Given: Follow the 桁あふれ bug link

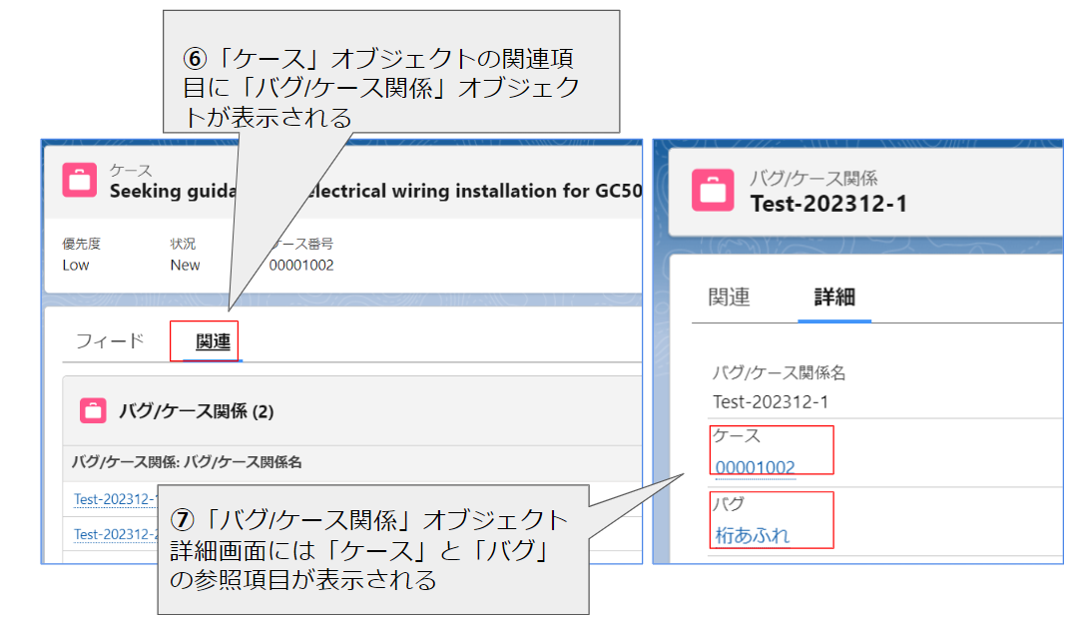Looking at the screenshot, I should click(x=753, y=535).
